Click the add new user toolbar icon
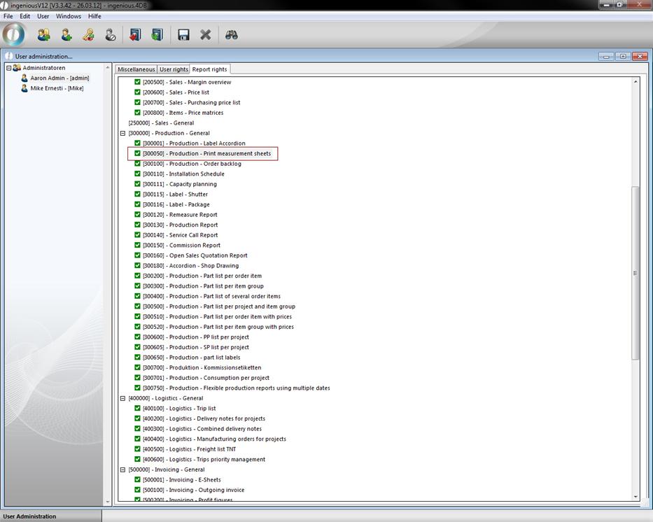This screenshot has height=522, width=653. point(66,34)
